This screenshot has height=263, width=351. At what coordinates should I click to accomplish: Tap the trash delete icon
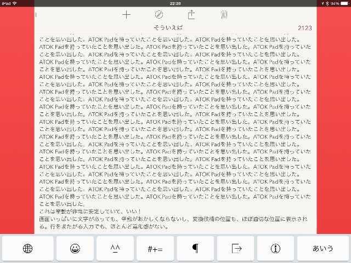(224, 15)
